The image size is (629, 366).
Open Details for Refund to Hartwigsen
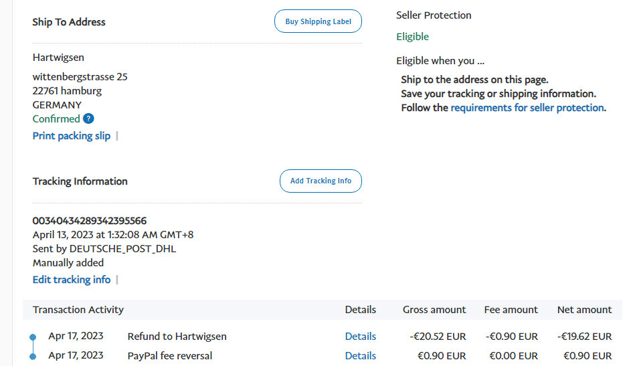coord(361,337)
